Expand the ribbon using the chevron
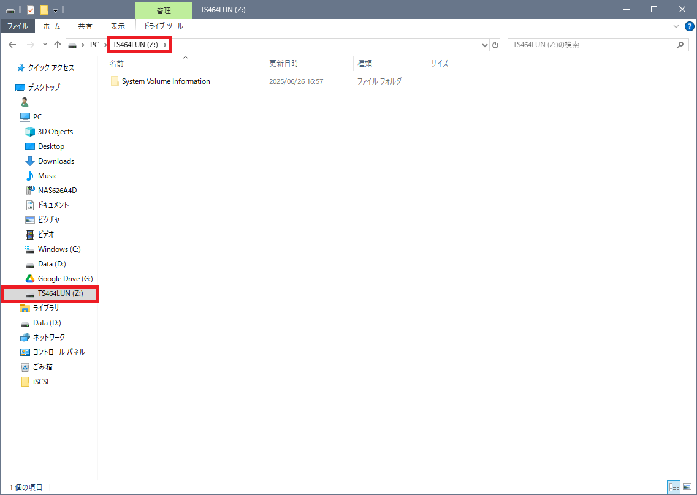The height and width of the screenshot is (495, 697). point(676,26)
